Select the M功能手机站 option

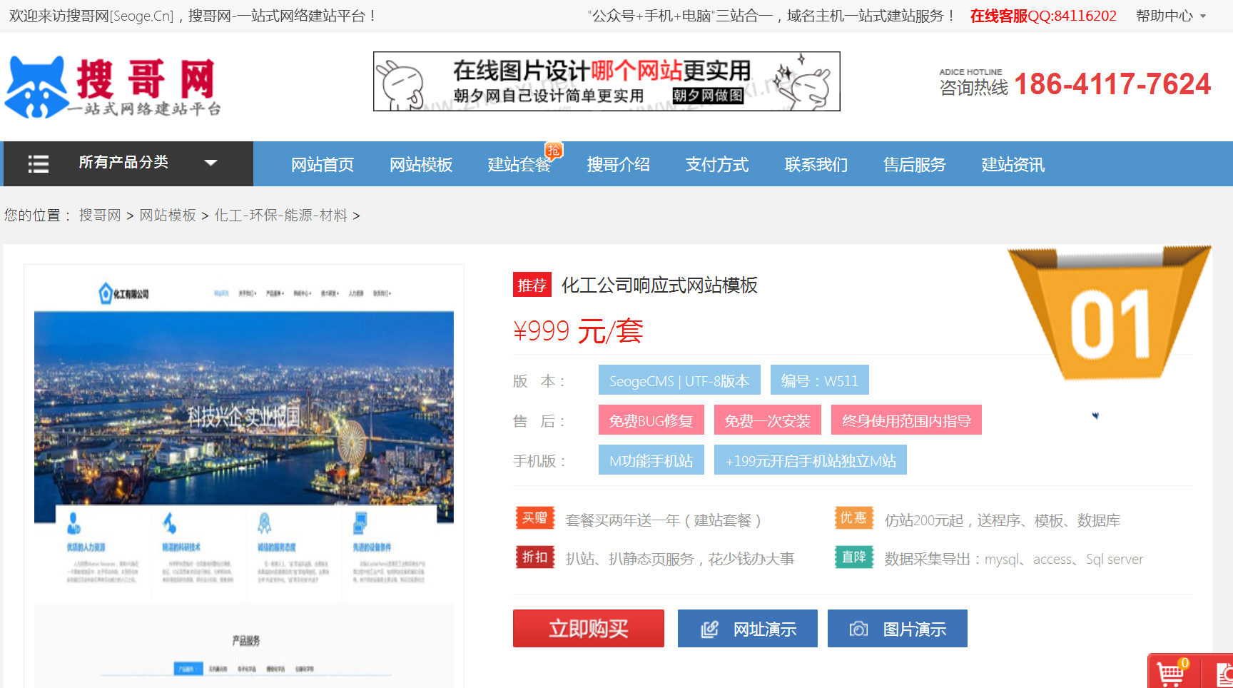click(651, 460)
